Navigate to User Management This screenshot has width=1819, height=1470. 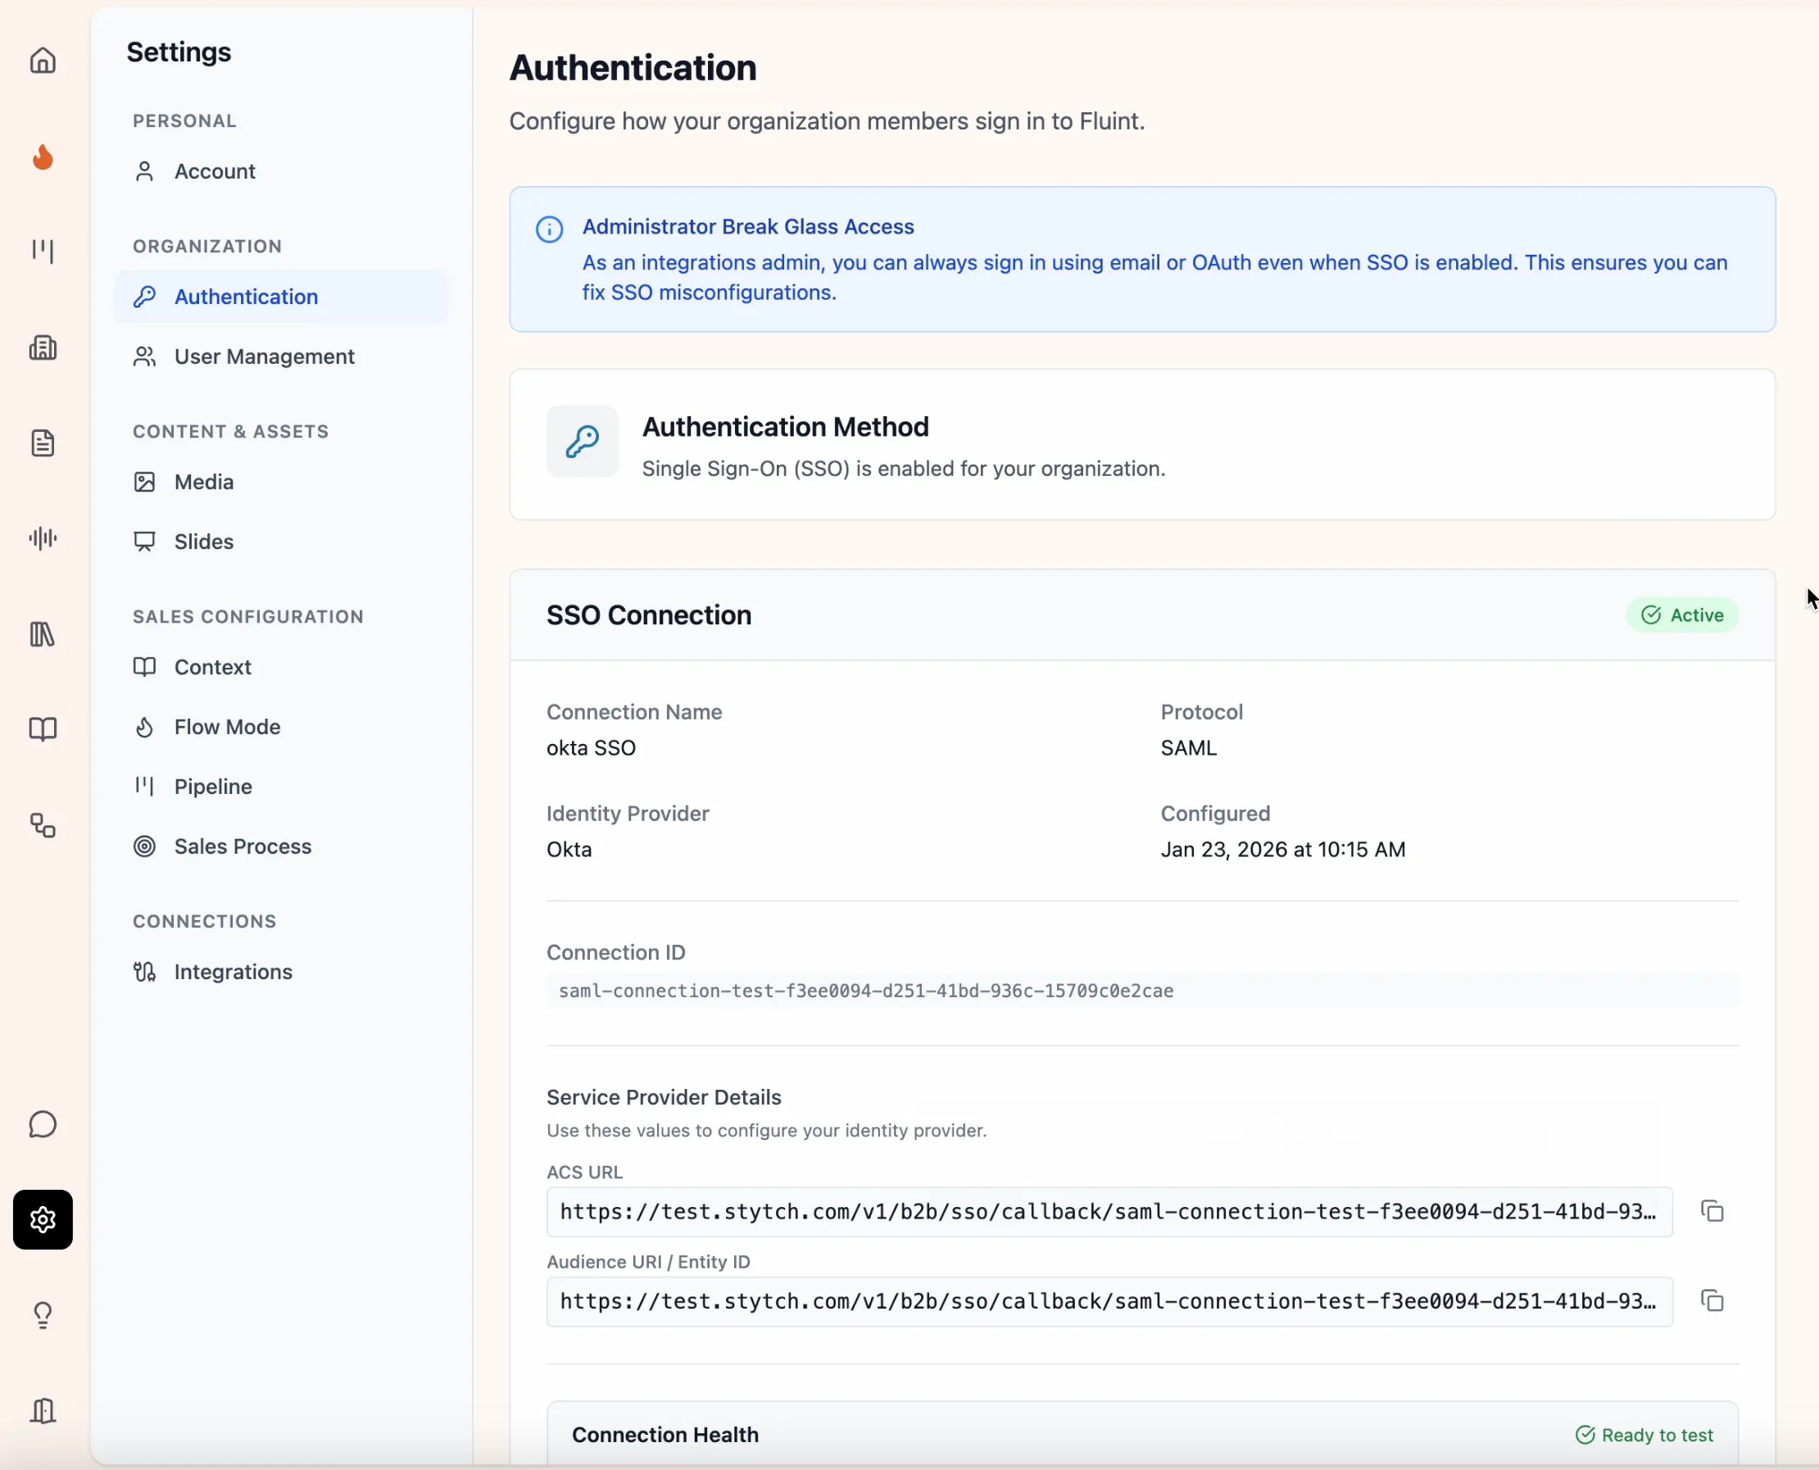263,356
